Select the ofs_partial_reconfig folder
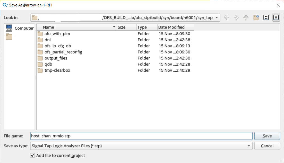Screen dimensions: 284x163 [x=63, y=52]
